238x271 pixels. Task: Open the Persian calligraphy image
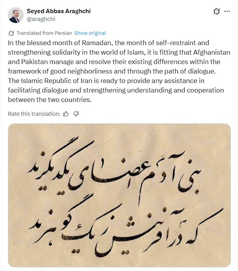(x=119, y=195)
